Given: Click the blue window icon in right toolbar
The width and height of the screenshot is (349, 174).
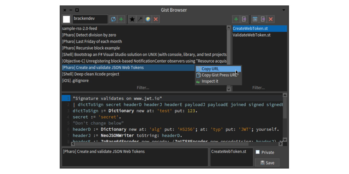Looking at the screenshot, I should pos(255,19).
